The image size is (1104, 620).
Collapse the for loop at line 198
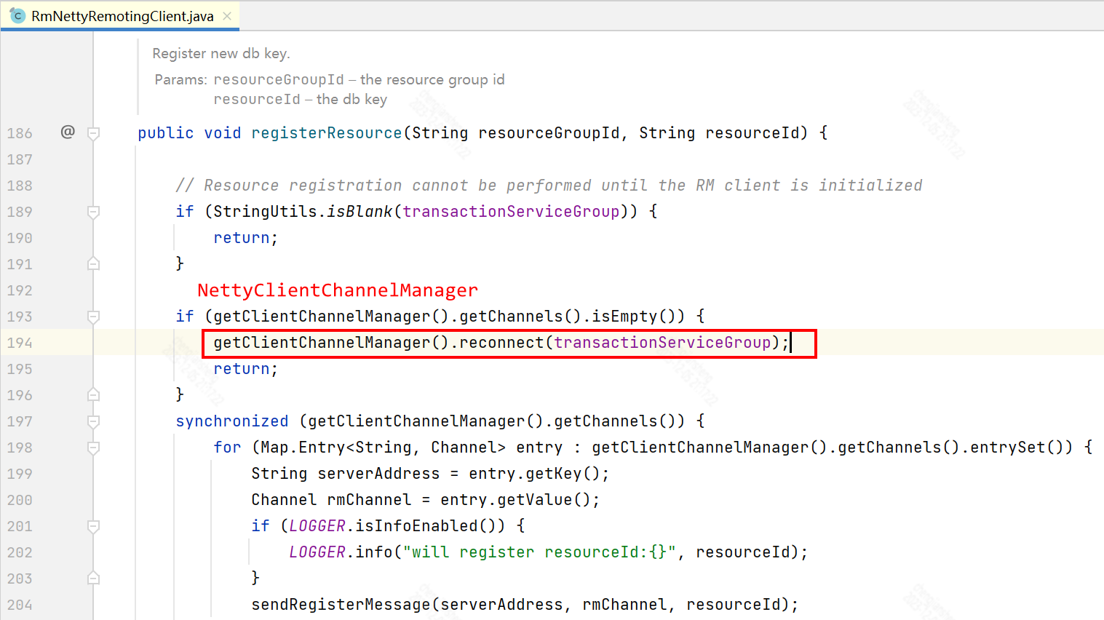click(93, 448)
